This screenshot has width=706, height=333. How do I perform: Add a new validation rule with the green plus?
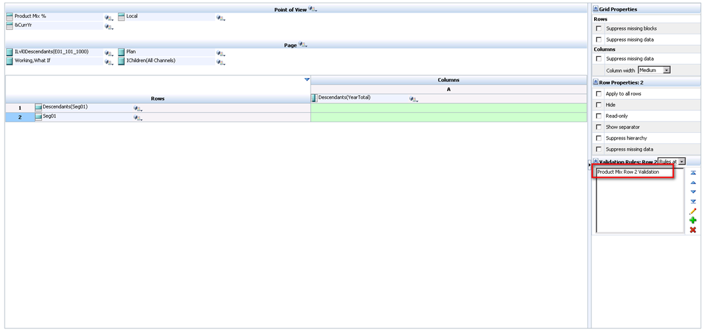coord(693,220)
